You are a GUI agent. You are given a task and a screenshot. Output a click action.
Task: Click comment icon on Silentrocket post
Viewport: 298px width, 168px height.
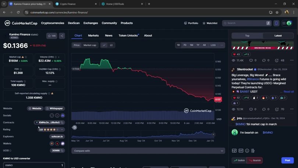[x=251, y=109]
